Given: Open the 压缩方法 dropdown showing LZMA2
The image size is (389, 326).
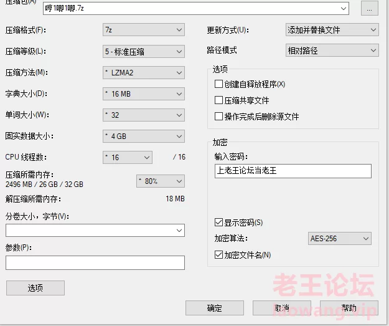Looking at the screenshot, I should [x=144, y=72].
